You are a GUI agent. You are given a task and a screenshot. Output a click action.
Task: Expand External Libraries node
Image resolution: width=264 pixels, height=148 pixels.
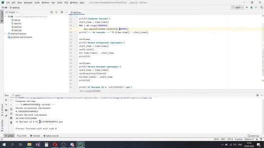click(5, 34)
